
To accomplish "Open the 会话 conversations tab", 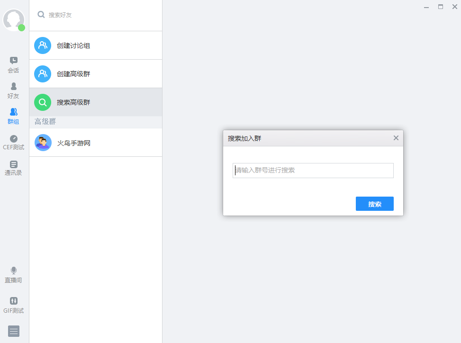I will click(14, 65).
